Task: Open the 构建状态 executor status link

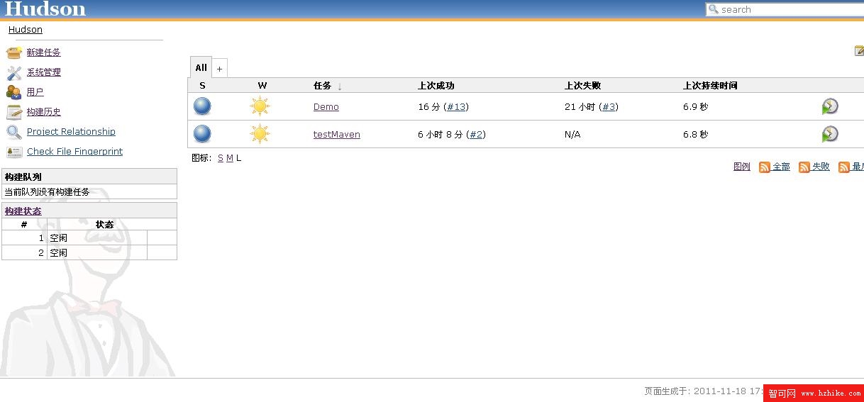Action: point(23,211)
